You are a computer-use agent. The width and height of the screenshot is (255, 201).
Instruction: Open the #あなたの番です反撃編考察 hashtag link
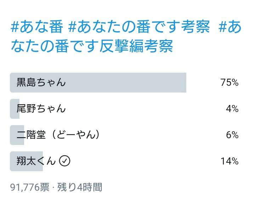pos(126,37)
